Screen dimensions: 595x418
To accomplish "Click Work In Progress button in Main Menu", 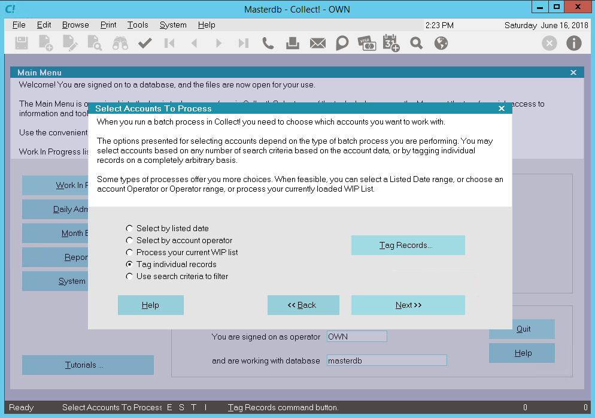I will pyautogui.click(x=55, y=185).
